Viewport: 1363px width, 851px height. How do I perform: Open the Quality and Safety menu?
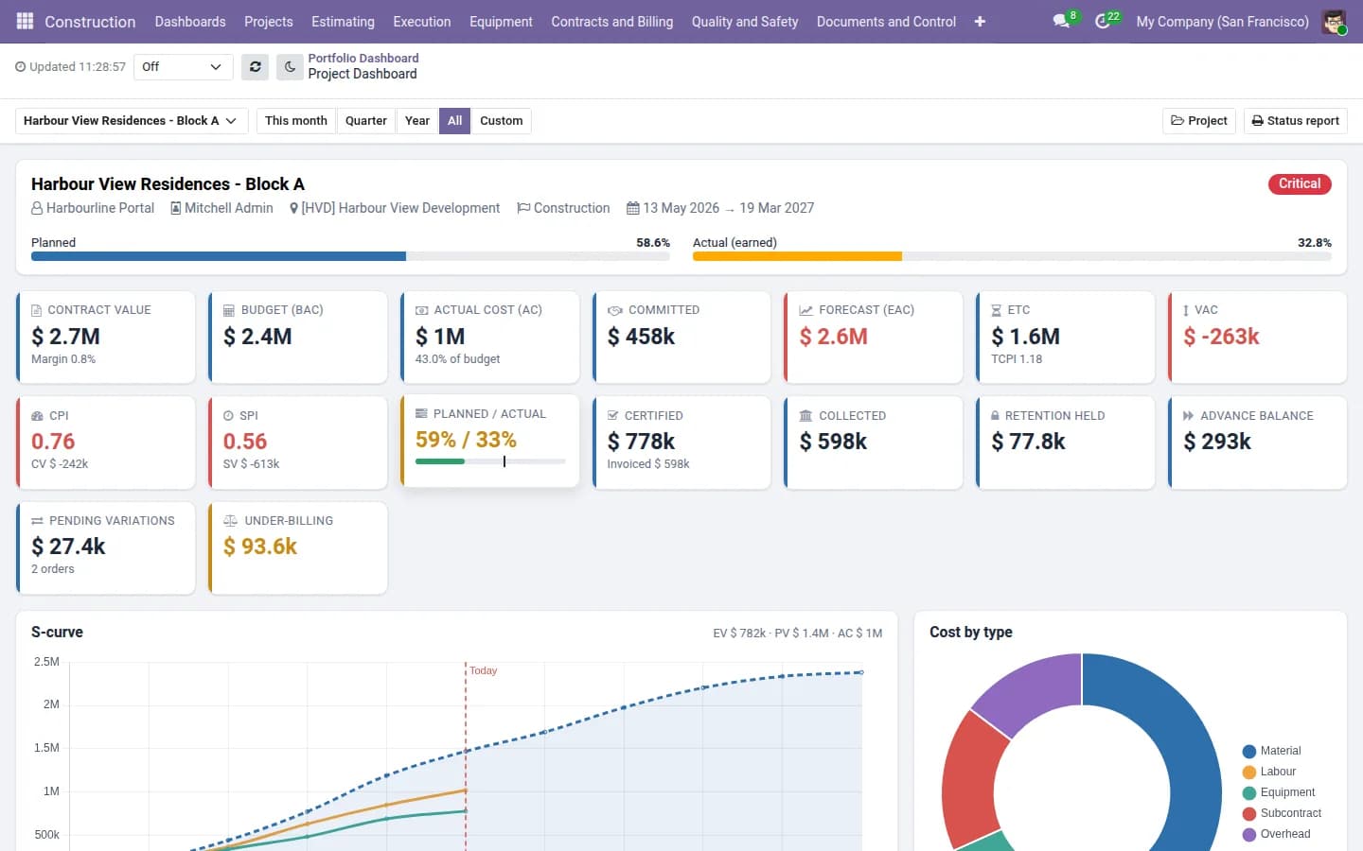[x=745, y=21]
